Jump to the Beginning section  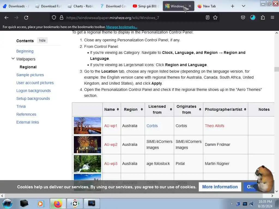point(25,51)
